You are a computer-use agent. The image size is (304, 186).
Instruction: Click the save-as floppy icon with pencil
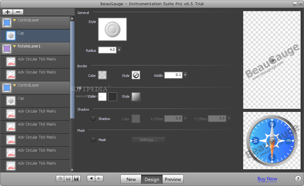pos(76,179)
